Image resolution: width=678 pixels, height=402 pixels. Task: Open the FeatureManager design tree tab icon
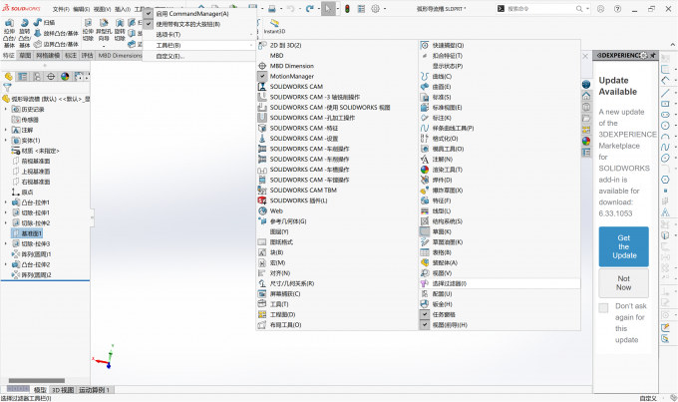pos(9,77)
